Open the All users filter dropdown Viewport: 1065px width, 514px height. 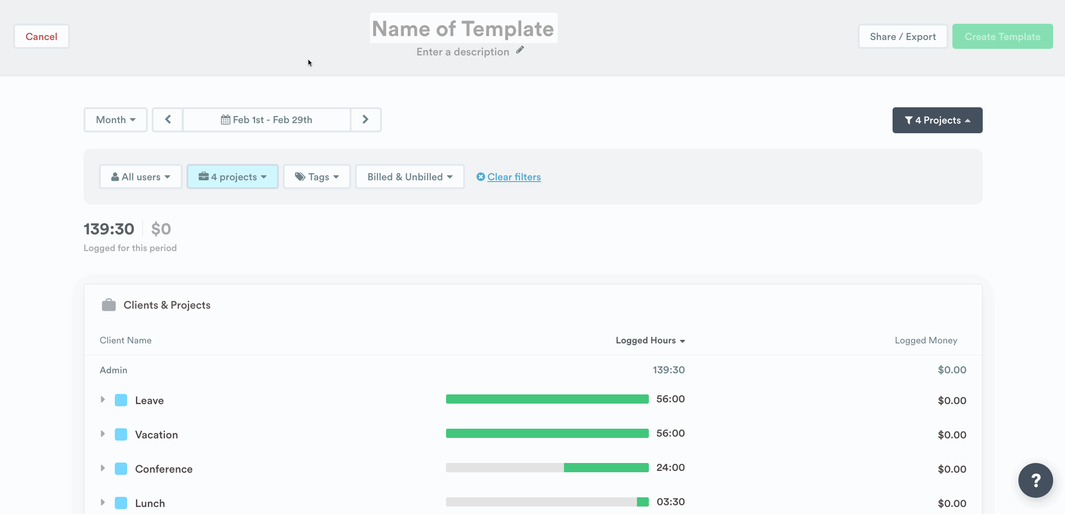pos(140,177)
